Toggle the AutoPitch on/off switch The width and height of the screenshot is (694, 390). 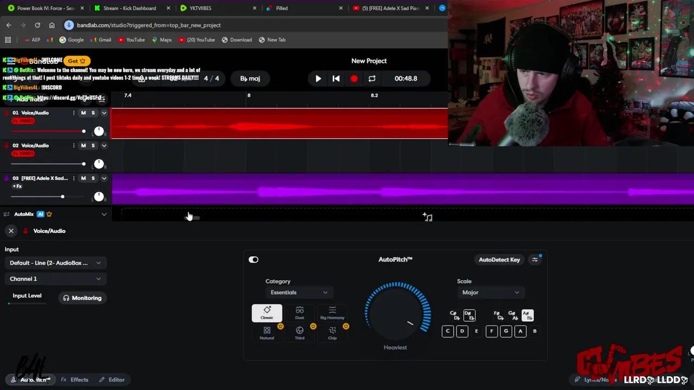tap(253, 259)
